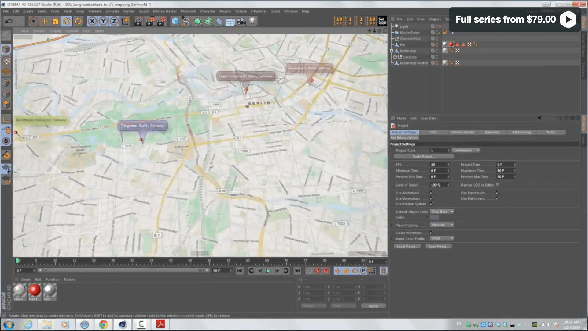Switch to Octane Render tab
This screenshot has height=331, width=588.
[463, 132]
